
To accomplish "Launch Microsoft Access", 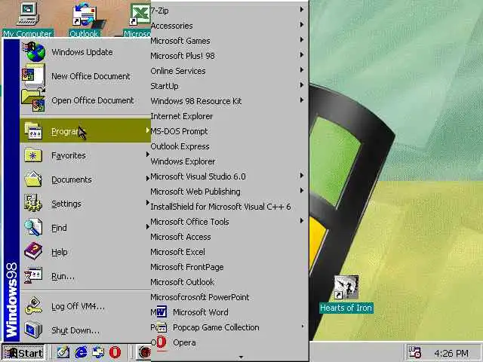I will point(229,237).
